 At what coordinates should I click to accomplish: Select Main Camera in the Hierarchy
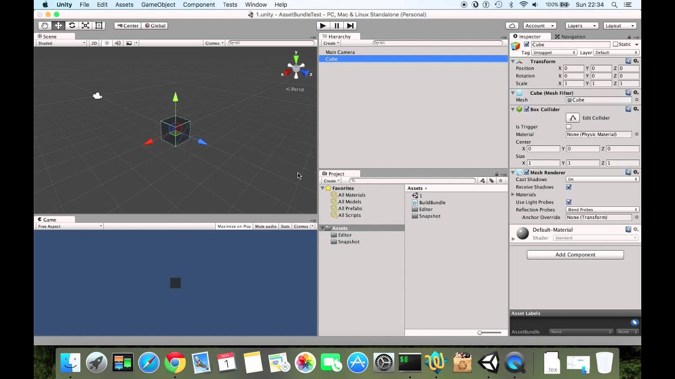click(339, 52)
